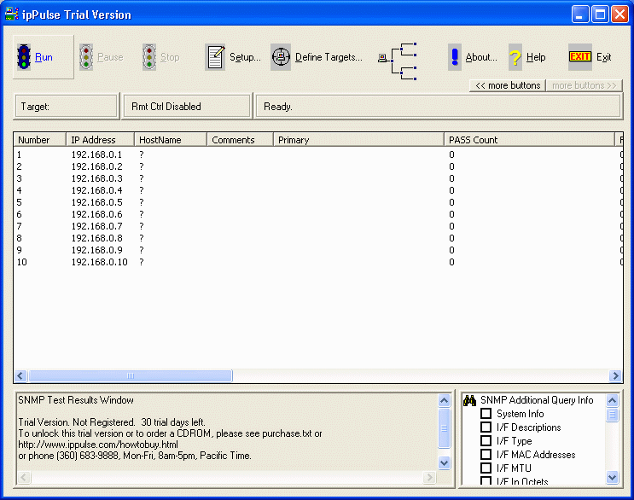This screenshot has height=500, width=634.
Task: Click the 'SNMP Test Results Window' heading
Action: 76,400
